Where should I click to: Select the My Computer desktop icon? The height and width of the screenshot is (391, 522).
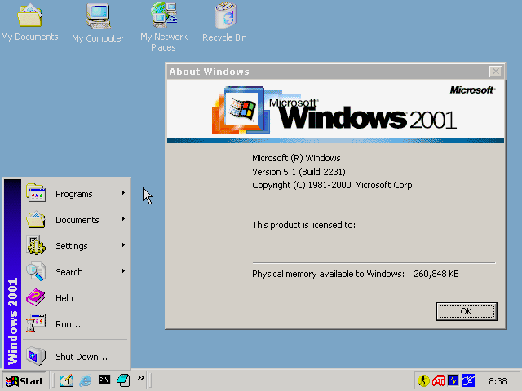point(98,24)
